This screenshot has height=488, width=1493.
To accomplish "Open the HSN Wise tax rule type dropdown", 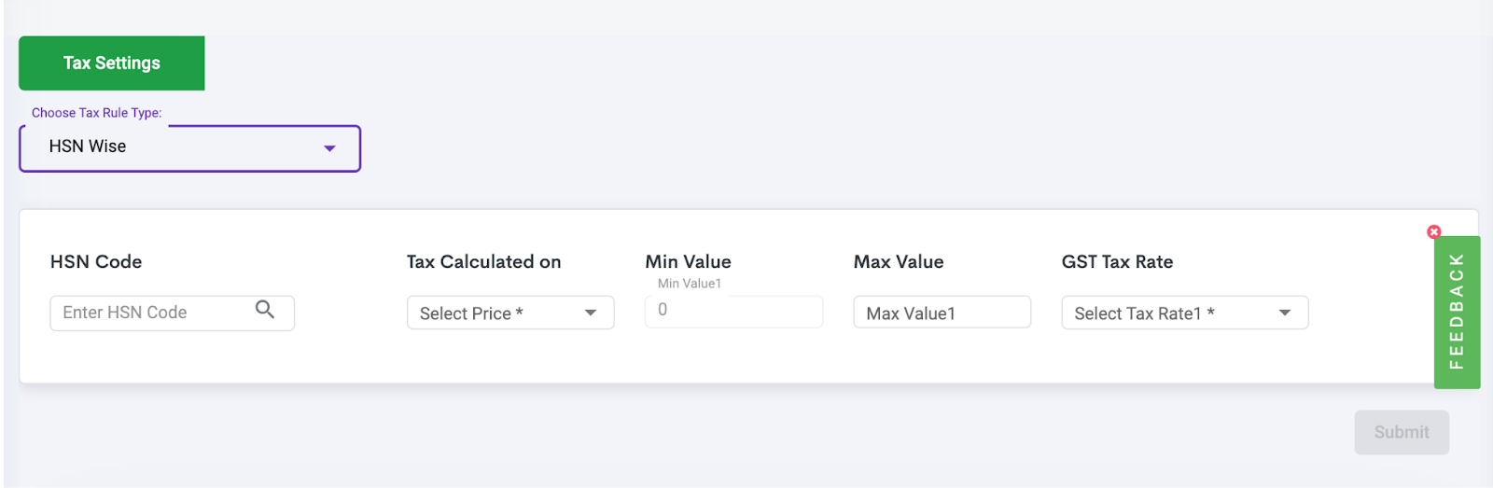I will [x=189, y=148].
